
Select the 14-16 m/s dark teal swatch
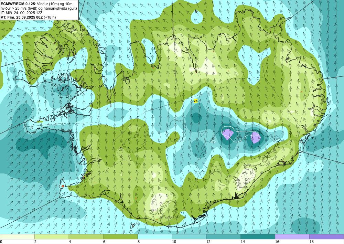[x=258, y=237]
